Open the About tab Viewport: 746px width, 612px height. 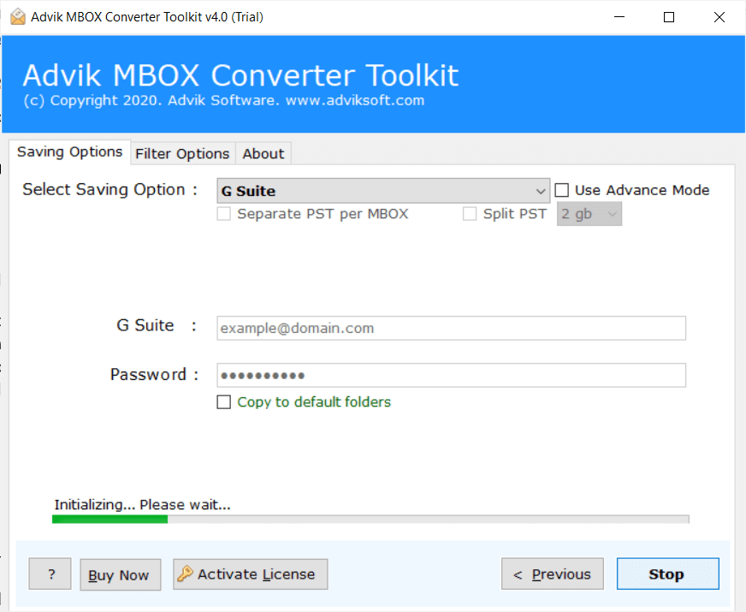coord(263,154)
